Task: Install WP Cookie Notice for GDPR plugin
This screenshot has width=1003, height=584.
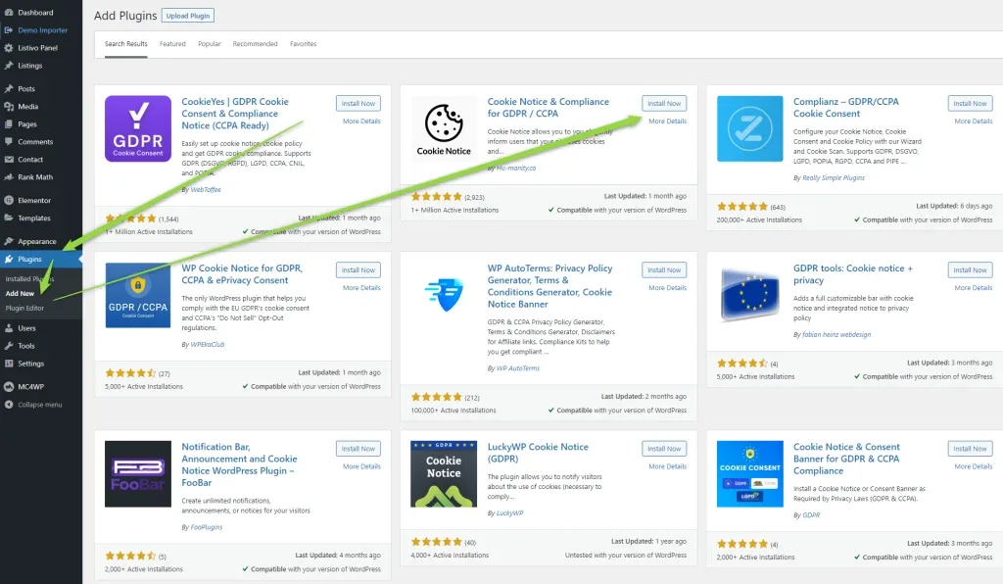Action: [x=358, y=270]
